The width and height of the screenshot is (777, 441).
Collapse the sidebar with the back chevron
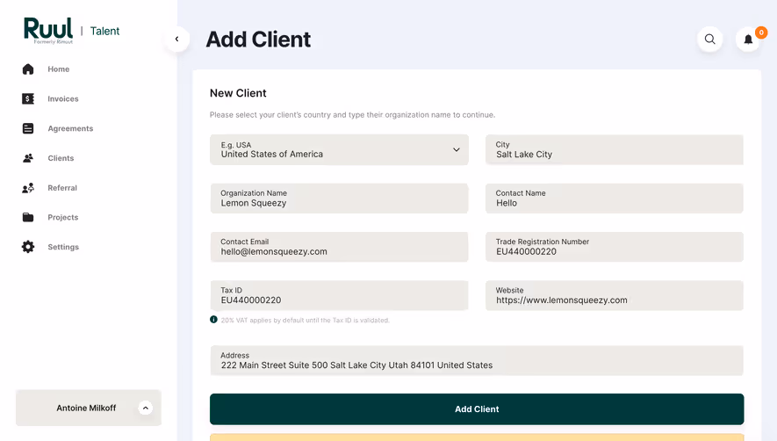(176, 40)
